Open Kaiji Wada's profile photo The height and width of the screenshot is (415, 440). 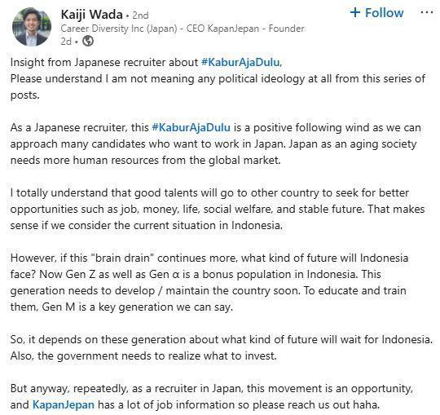click(32, 27)
